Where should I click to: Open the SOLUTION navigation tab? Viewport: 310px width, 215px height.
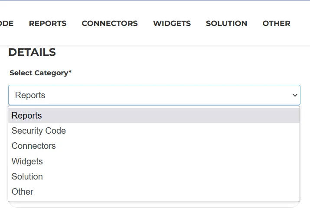click(x=226, y=23)
